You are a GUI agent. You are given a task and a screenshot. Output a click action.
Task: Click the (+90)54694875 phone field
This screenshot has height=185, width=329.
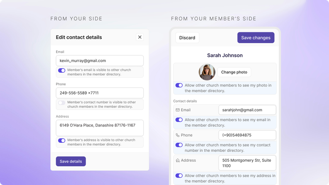coord(247,135)
